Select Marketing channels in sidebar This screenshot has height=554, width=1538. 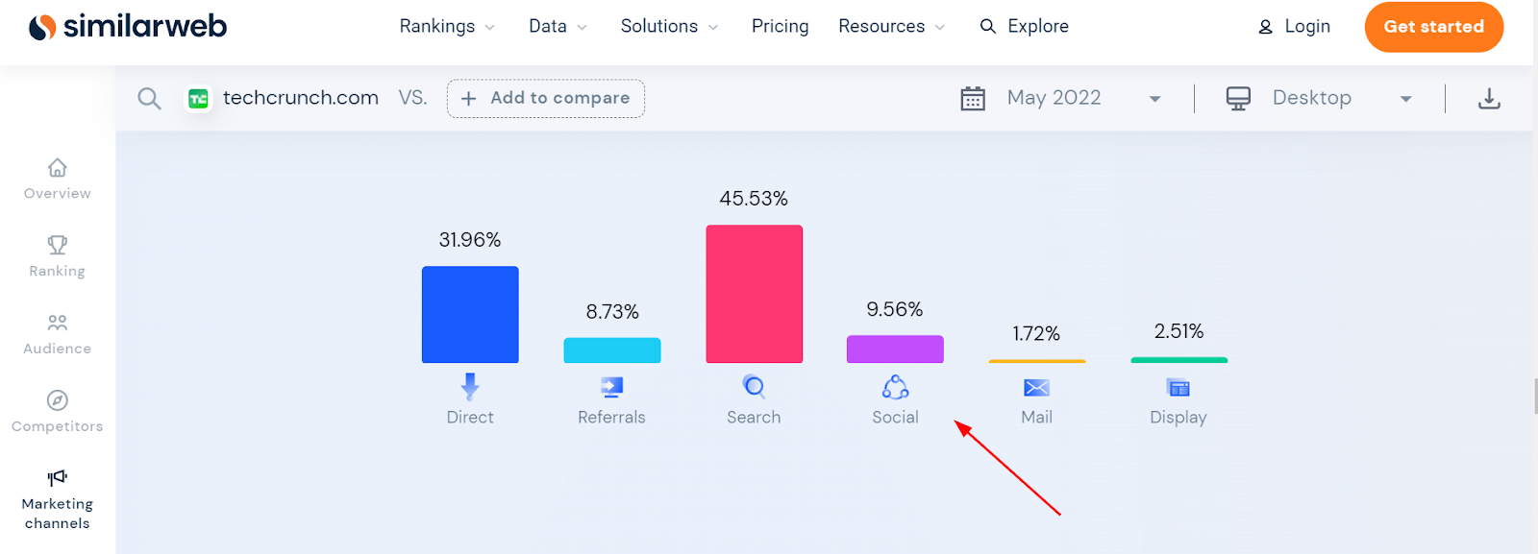[x=58, y=499]
